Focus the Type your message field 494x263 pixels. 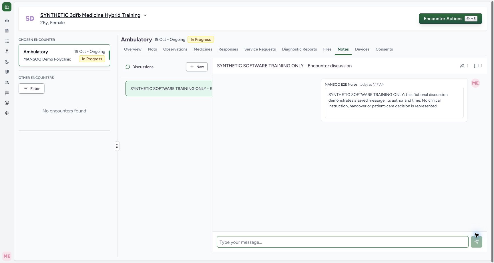342,242
